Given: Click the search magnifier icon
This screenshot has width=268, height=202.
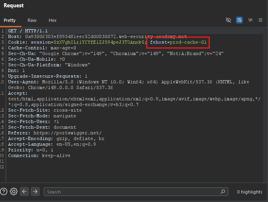Looking at the screenshot, I should pyautogui.click(x=223, y=191).
